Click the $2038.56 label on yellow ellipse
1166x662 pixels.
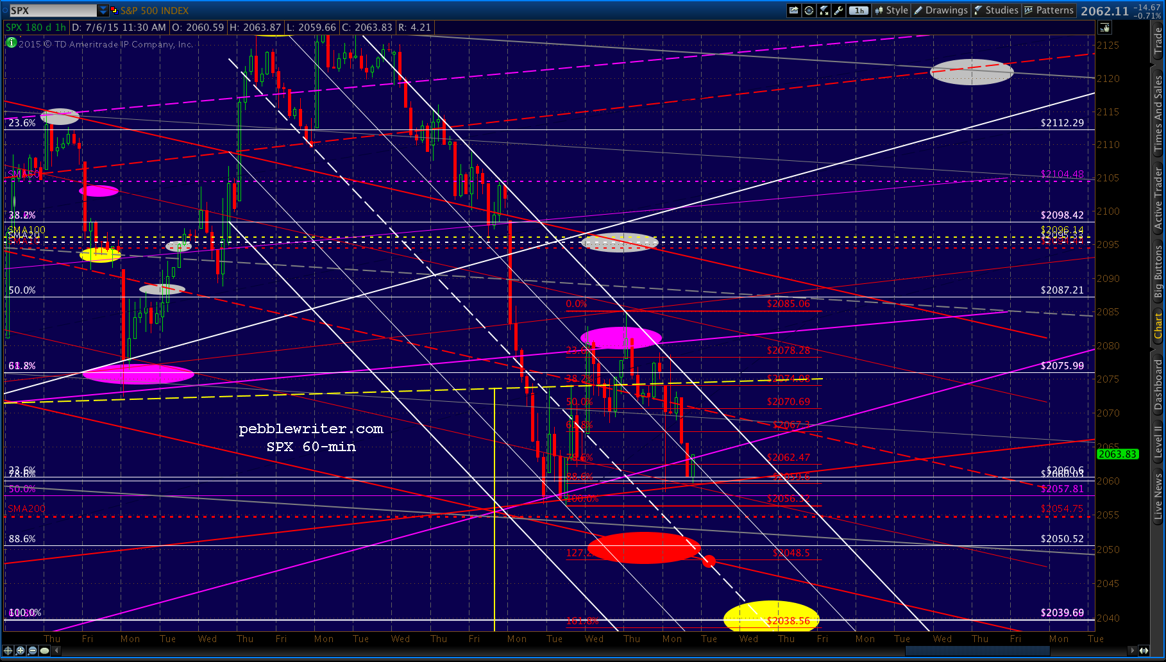pos(788,620)
